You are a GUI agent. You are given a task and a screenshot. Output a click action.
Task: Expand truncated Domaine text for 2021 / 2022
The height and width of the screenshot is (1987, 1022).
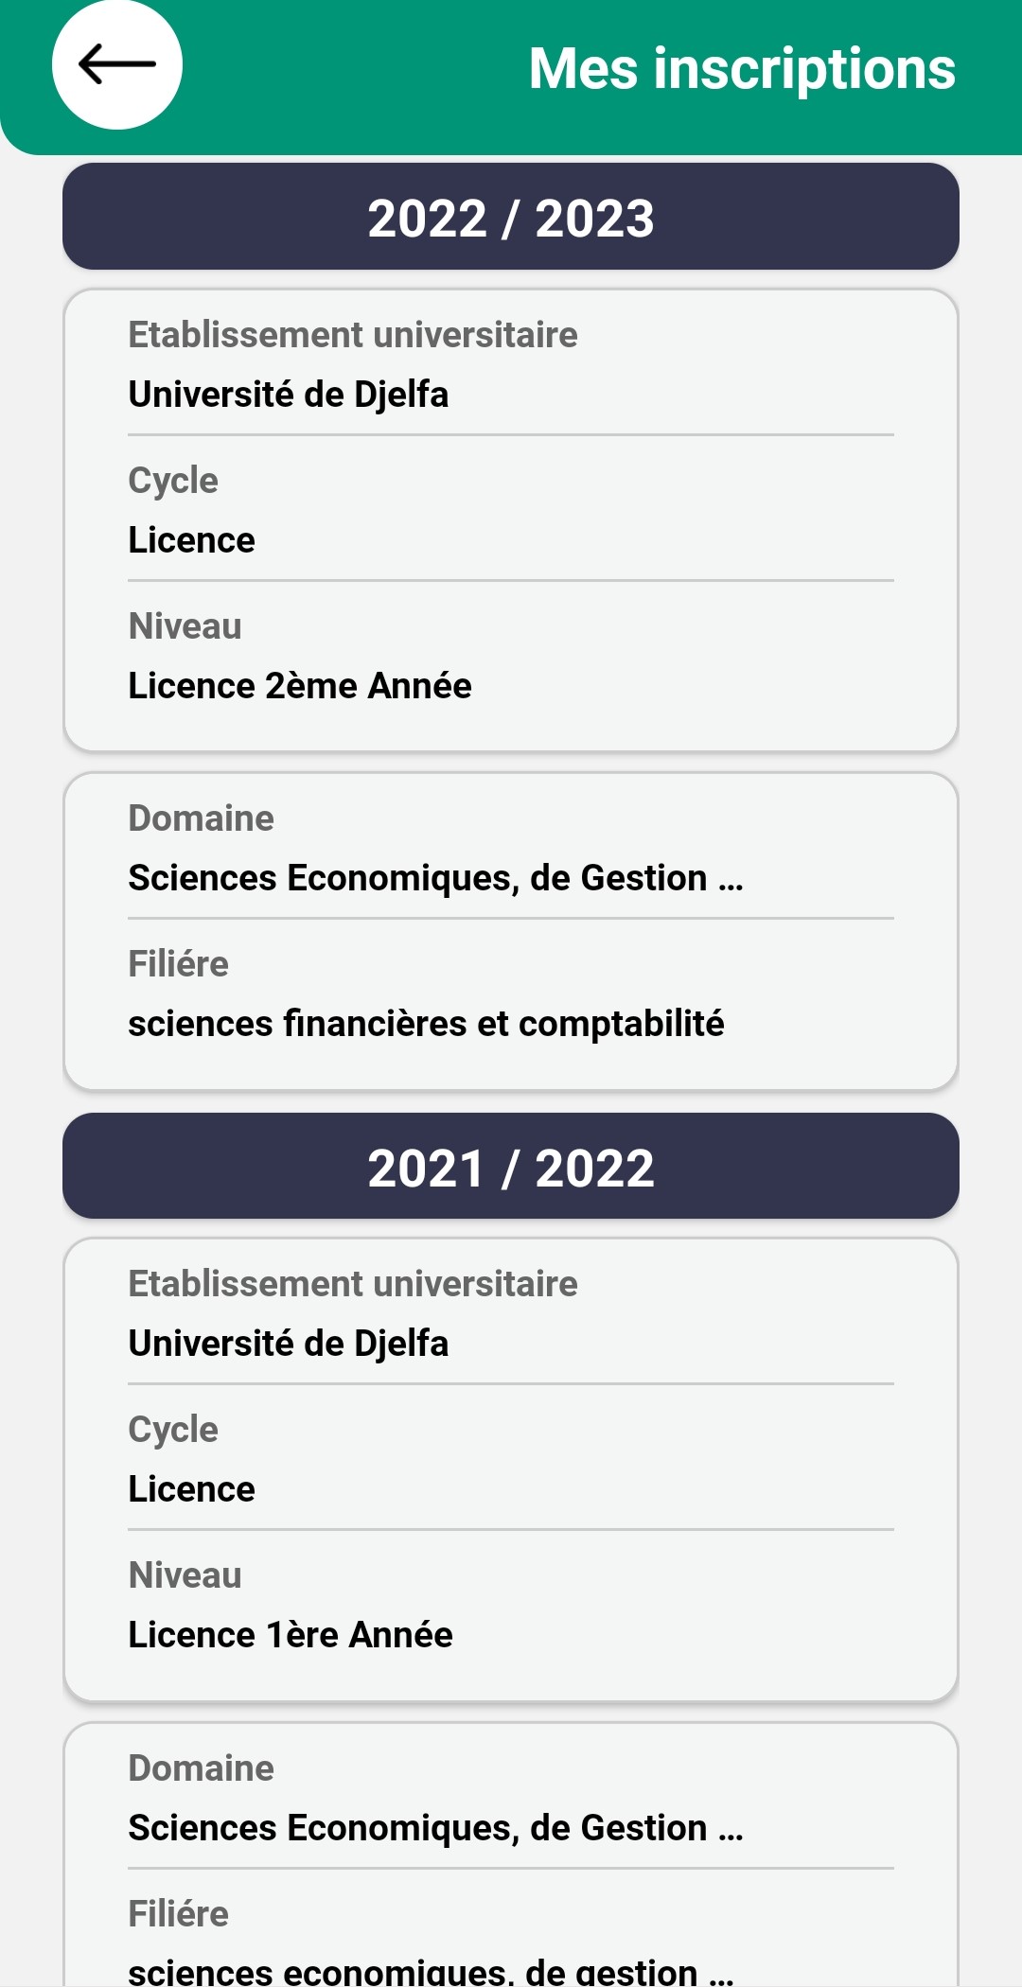tap(436, 1828)
